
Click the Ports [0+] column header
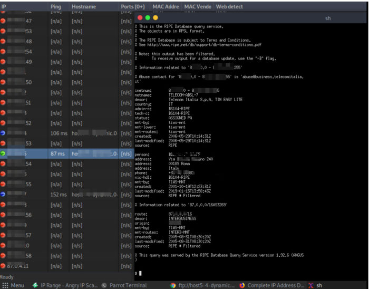[x=134, y=6]
